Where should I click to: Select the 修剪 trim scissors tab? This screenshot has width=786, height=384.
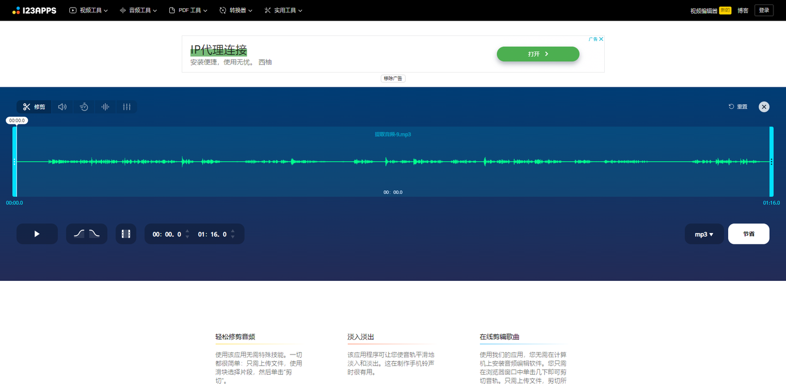pyautogui.click(x=34, y=107)
